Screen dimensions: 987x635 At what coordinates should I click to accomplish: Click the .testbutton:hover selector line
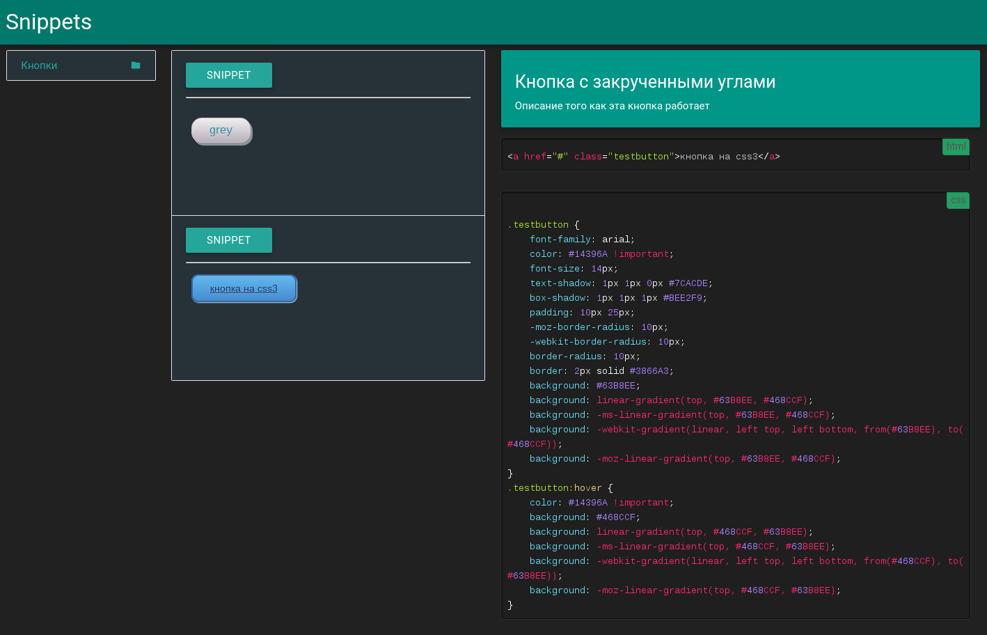point(560,488)
